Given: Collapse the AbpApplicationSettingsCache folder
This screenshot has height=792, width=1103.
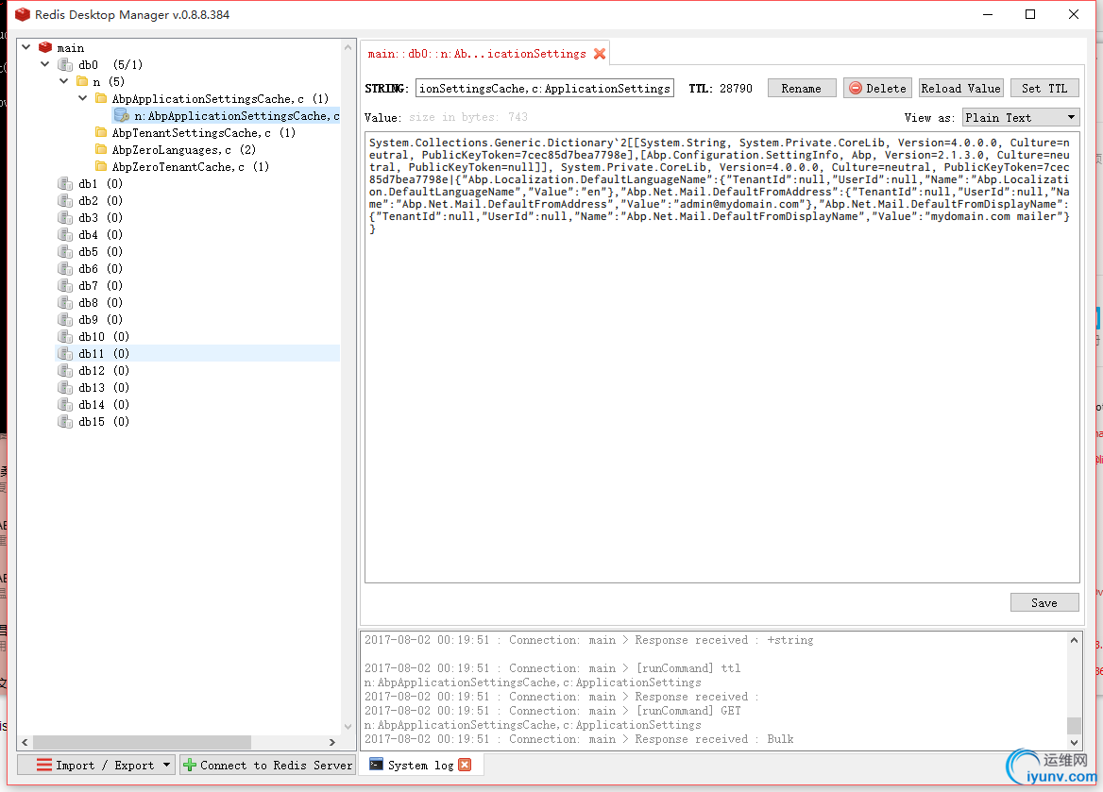Looking at the screenshot, I should tap(82, 98).
